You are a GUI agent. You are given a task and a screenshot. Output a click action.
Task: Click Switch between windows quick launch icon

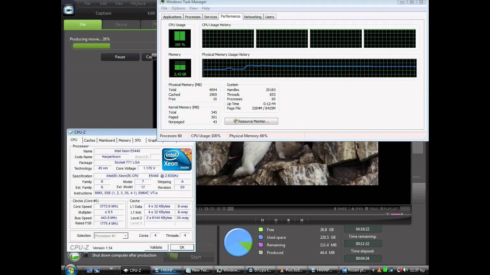coord(97,270)
